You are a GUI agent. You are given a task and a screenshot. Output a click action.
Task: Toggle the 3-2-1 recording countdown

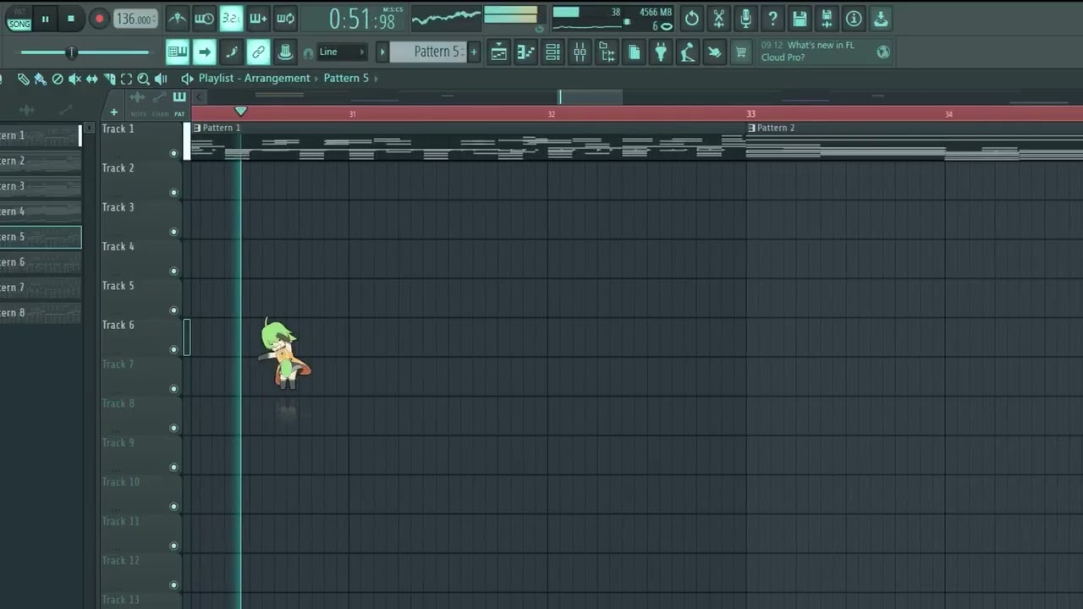[x=231, y=18]
